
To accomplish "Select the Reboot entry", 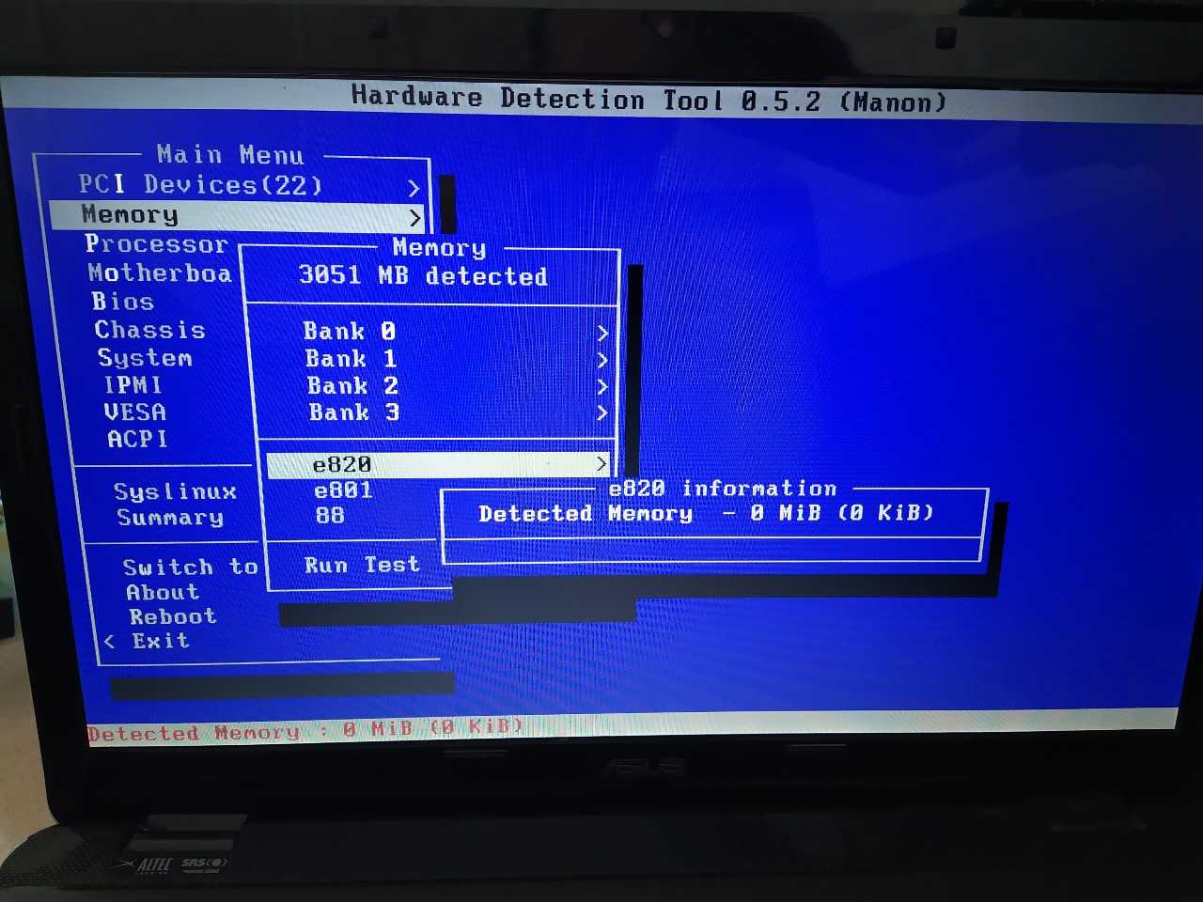I will tap(173, 616).
